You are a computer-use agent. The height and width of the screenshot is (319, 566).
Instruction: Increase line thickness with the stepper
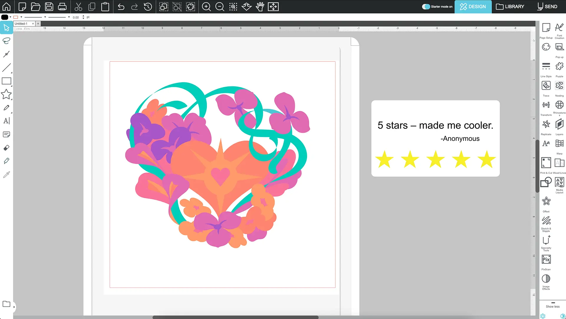click(x=83, y=16)
